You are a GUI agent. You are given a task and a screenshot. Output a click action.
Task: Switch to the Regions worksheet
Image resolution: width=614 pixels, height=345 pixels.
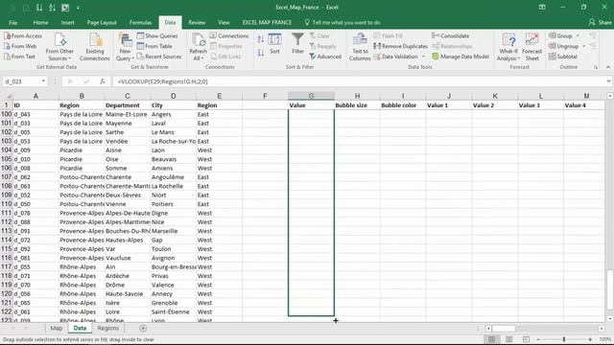[x=107, y=328]
